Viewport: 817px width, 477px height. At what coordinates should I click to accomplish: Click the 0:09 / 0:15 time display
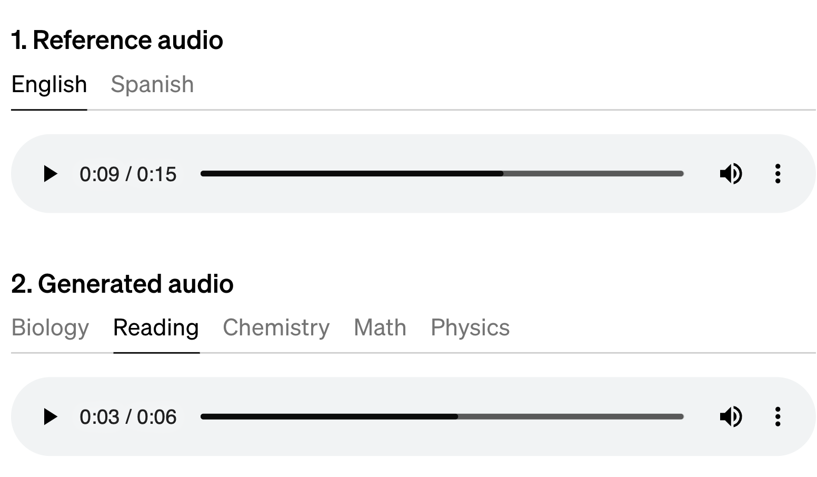coord(128,174)
